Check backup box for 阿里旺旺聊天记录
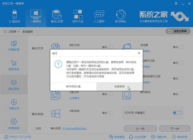The width and height of the screenshot is (193, 140). pyautogui.click(x=182, y=78)
